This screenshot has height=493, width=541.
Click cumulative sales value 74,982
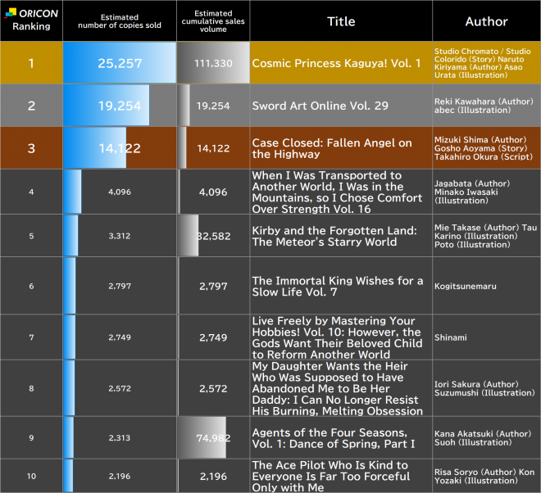(x=213, y=438)
